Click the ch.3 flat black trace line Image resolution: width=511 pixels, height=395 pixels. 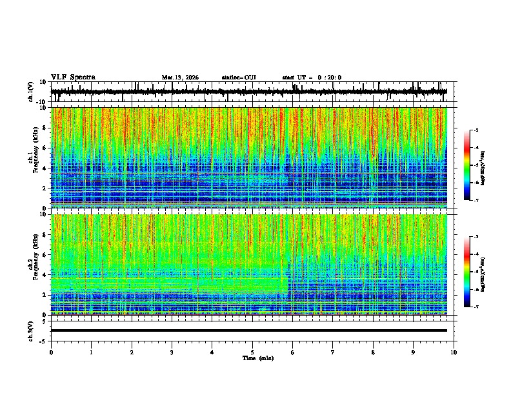tap(248, 330)
